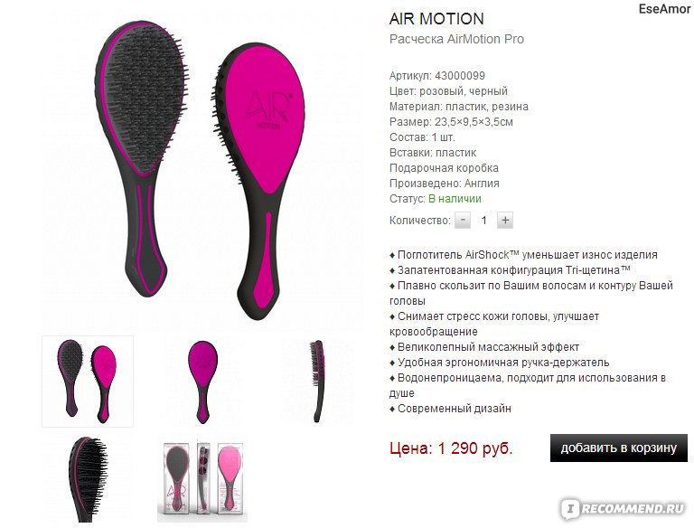Click the EseAmor username label

tap(664, 9)
